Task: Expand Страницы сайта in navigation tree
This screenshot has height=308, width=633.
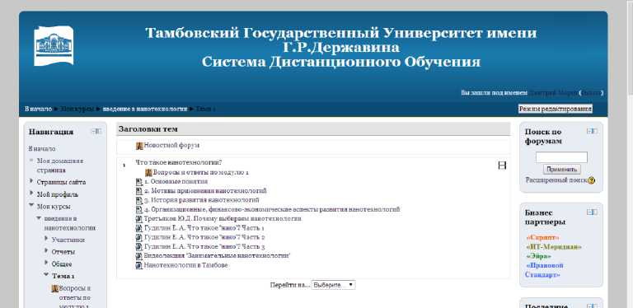Action: (x=31, y=181)
